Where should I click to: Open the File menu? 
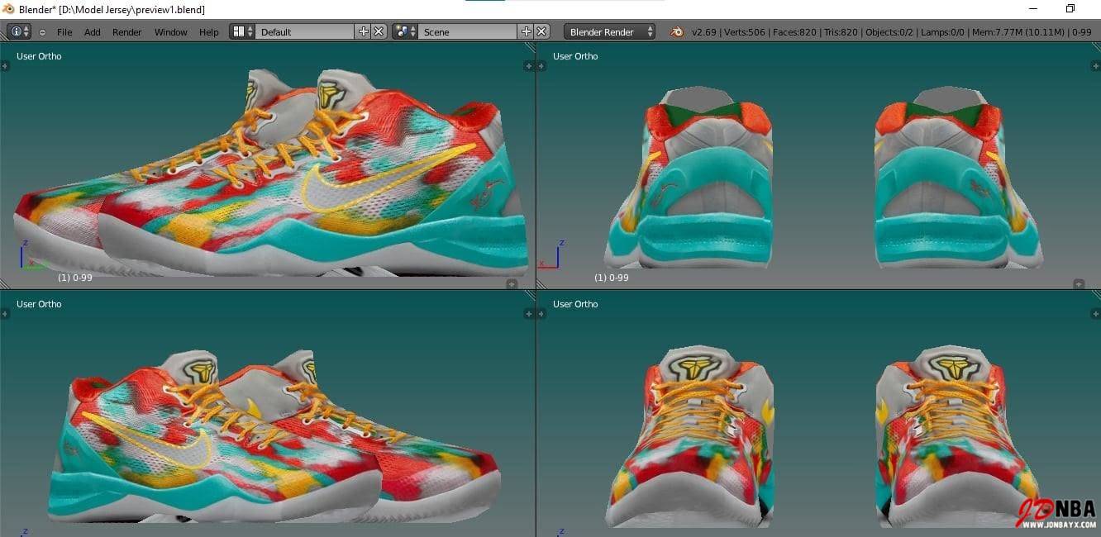(x=64, y=32)
